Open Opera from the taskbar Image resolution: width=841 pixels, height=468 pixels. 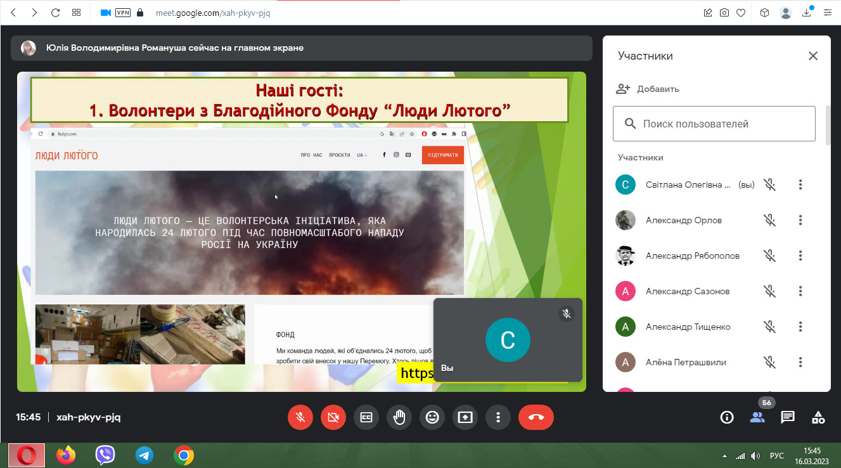point(27,455)
